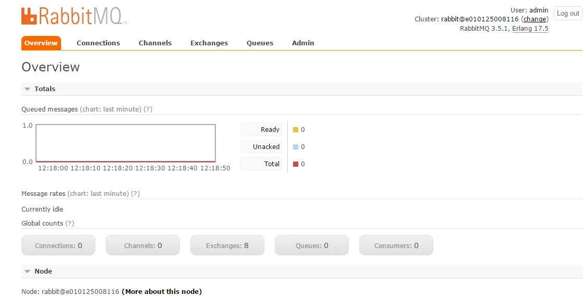Collapse the Totals section triangle
This screenshot has width=583, height=296.
(27, 89)
